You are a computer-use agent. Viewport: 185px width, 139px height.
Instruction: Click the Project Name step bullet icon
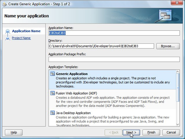8,38
